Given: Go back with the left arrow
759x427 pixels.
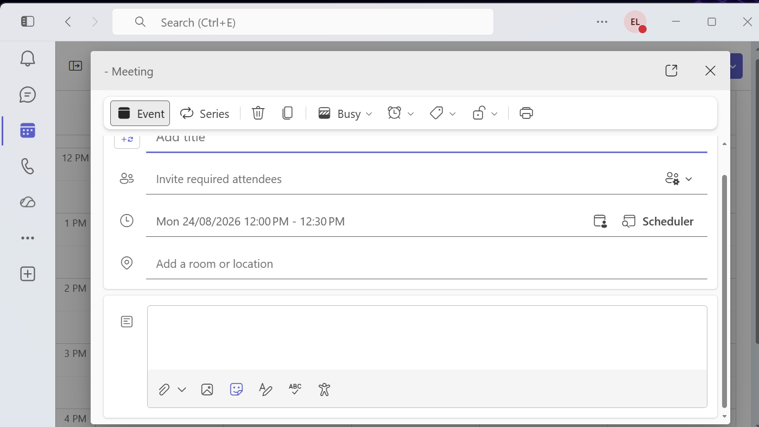Looking at the screenshot, I should pos(68,22).
